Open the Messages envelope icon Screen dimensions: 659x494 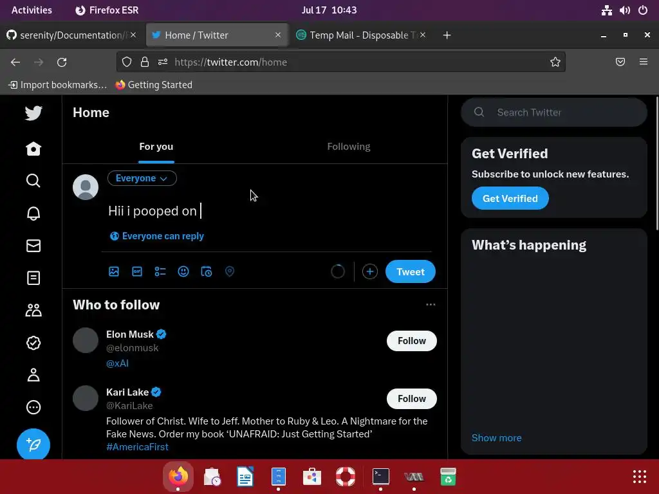[x=33, y=246]
